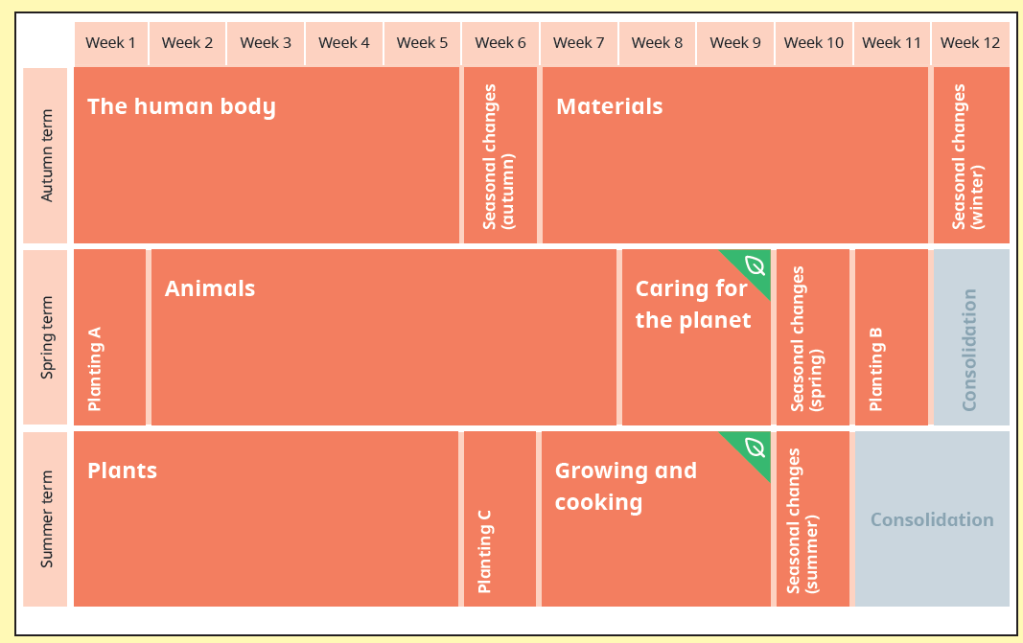Open the Planting C block
Screen dimensions: 1023x643
coord(500,519)
